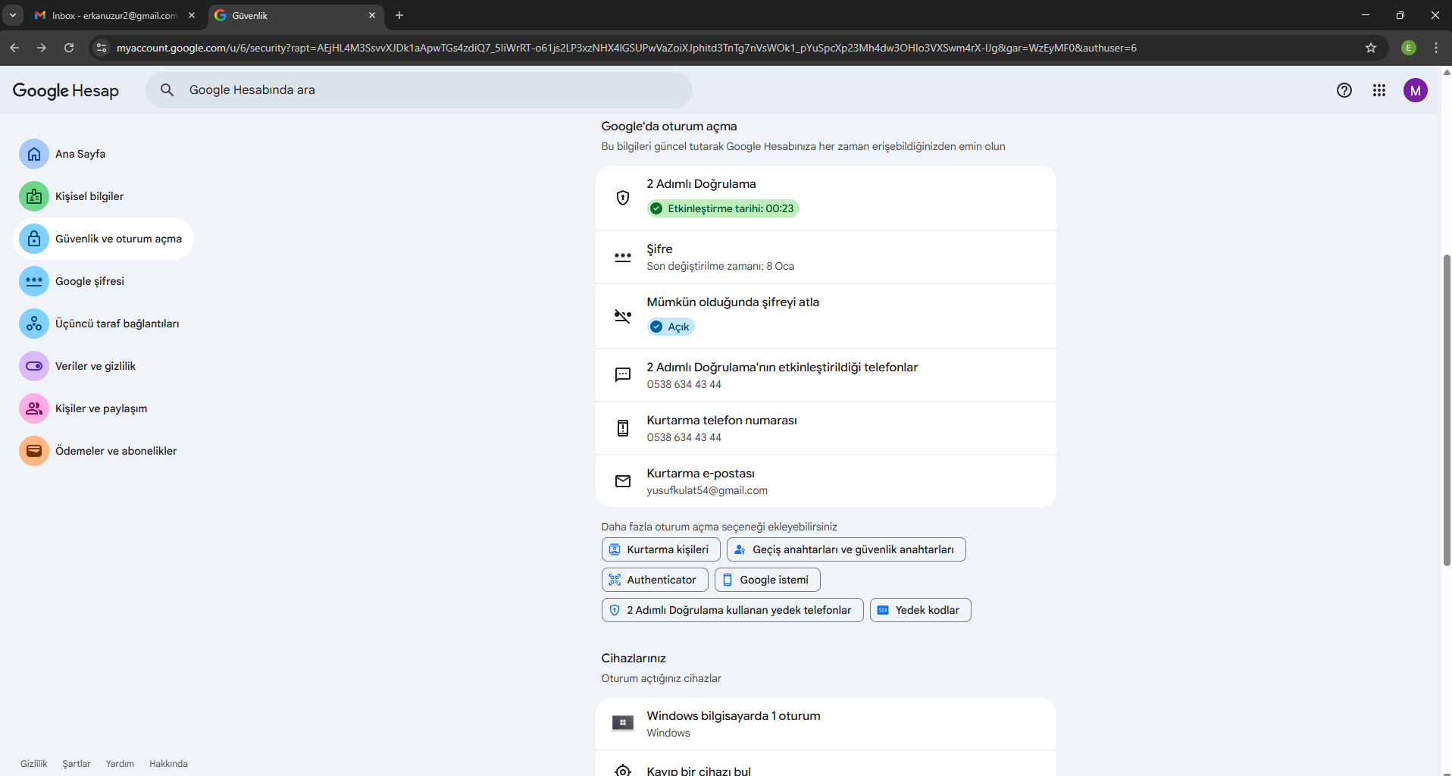Open the 2 Adımlı Doğrulama settings row
The height and width of the screenshot is (776, 1452).
(826, 198)
